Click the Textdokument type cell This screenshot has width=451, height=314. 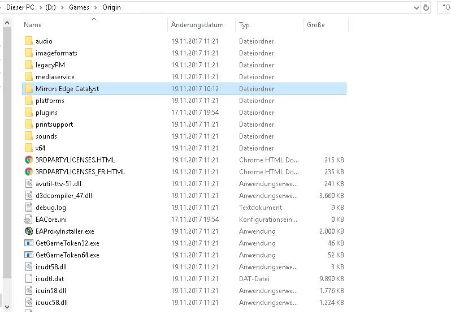(261, 208)
